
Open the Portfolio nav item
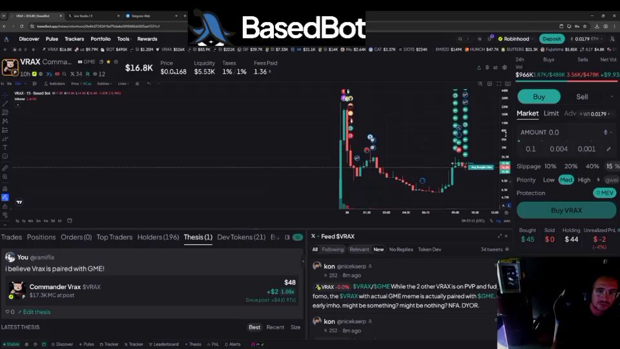[101, 39]
